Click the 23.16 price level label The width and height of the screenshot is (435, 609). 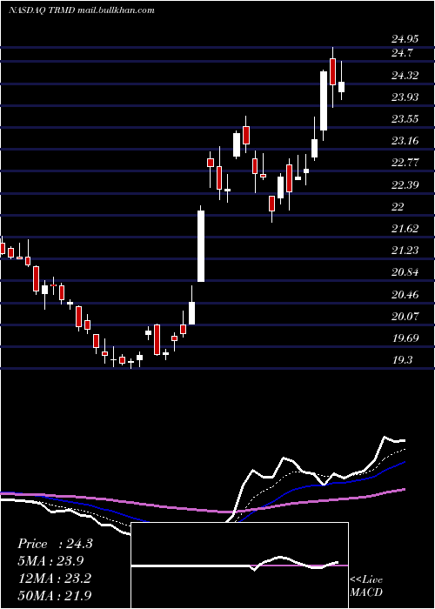pos(405,141)
